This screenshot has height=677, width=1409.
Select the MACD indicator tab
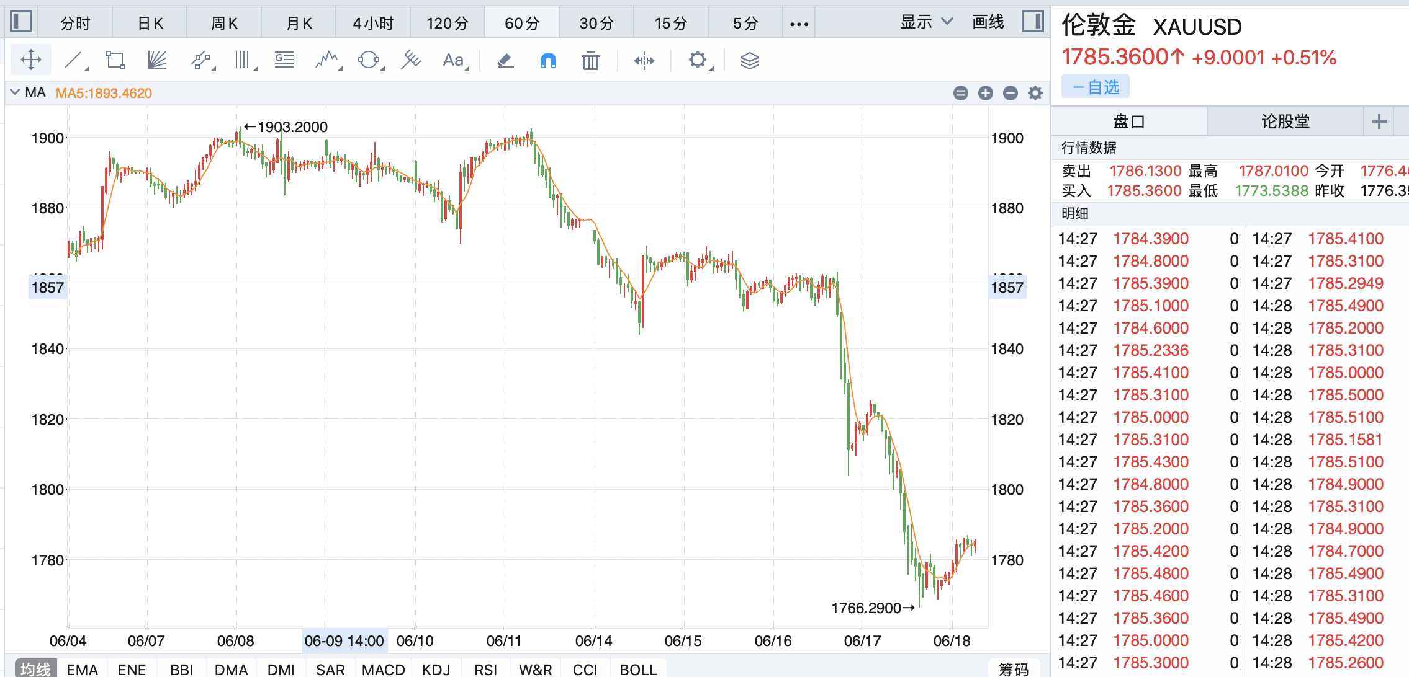click(384, 669)
